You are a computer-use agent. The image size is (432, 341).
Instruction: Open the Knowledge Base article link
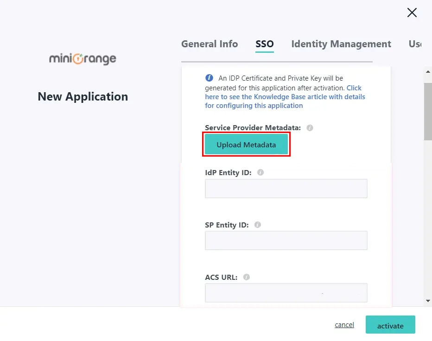[x=285, y=97]
